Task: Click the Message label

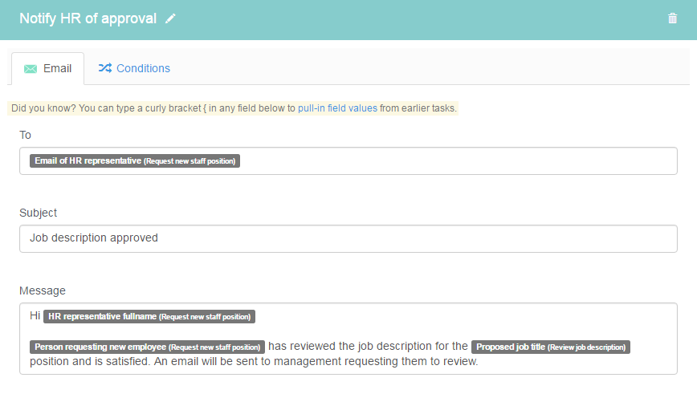Action: tap(43, 290)
